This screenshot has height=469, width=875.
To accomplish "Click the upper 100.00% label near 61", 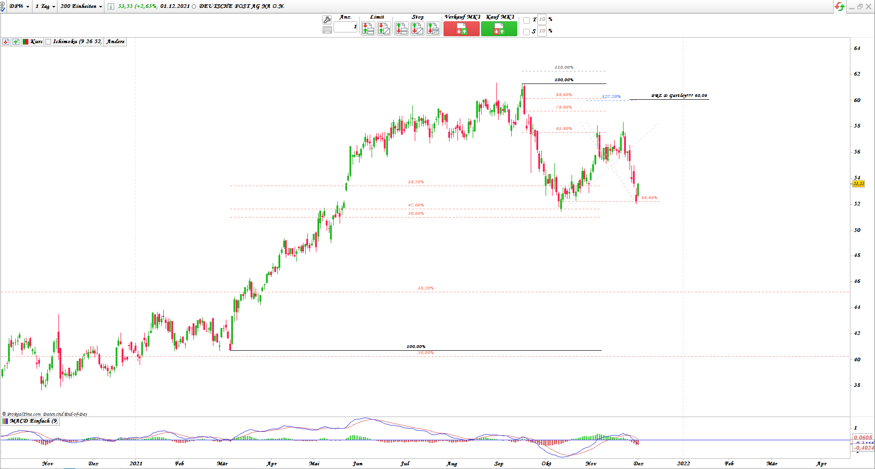I will tap(564, 80).
